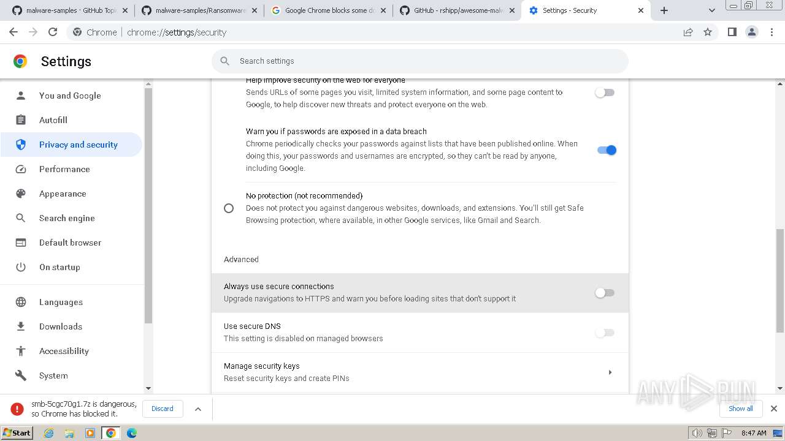785x441 pixels.
Task: Turn off password data breach warnings
Action: pyautogui.click(x=607, y=150)
